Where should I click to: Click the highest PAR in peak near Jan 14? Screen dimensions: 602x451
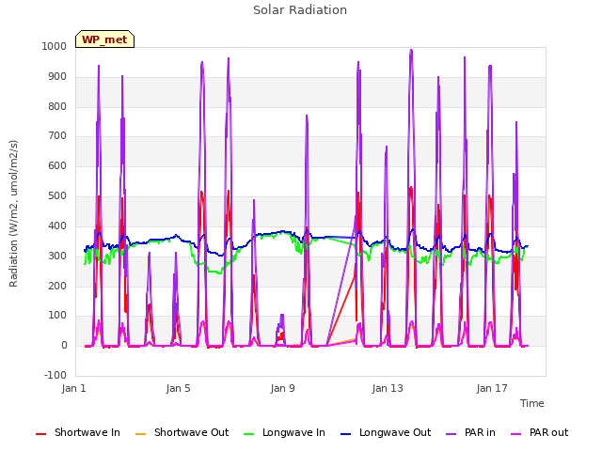tap(411, 50)
